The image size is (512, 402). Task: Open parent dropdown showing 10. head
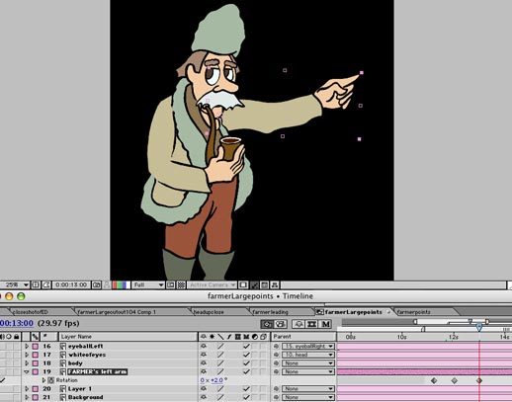click(x=308, y=355)
